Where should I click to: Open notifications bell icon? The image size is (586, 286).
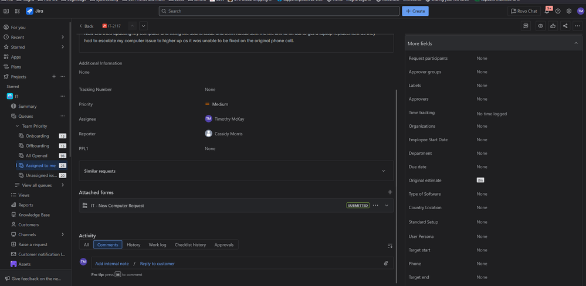[547, 11]
